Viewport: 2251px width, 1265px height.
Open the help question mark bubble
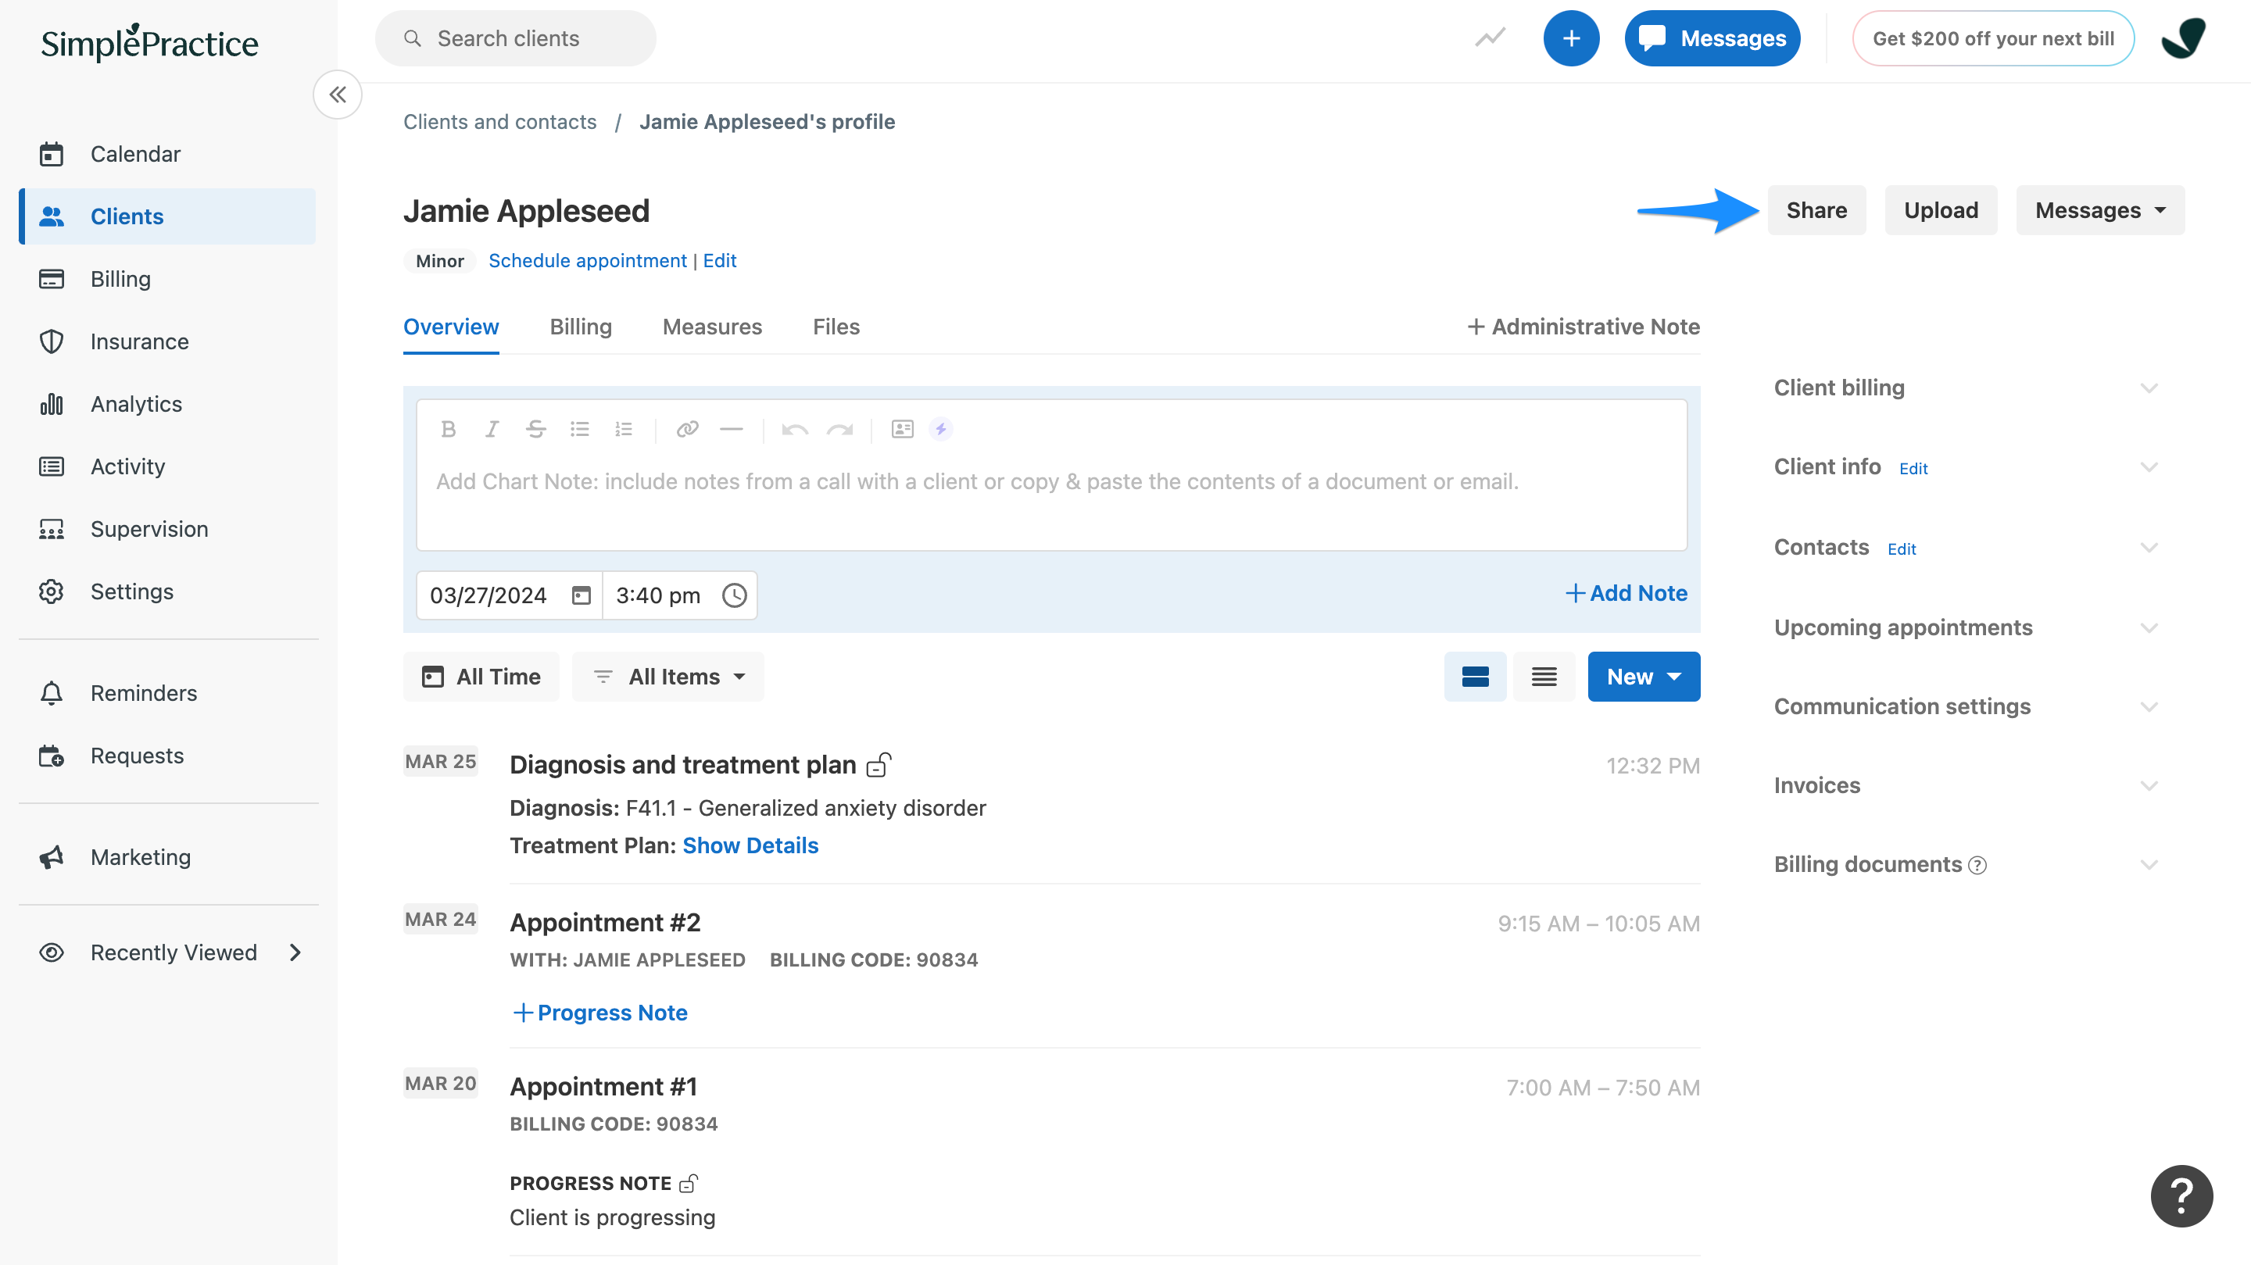pyautogui.click(x=2181, y=1196)
